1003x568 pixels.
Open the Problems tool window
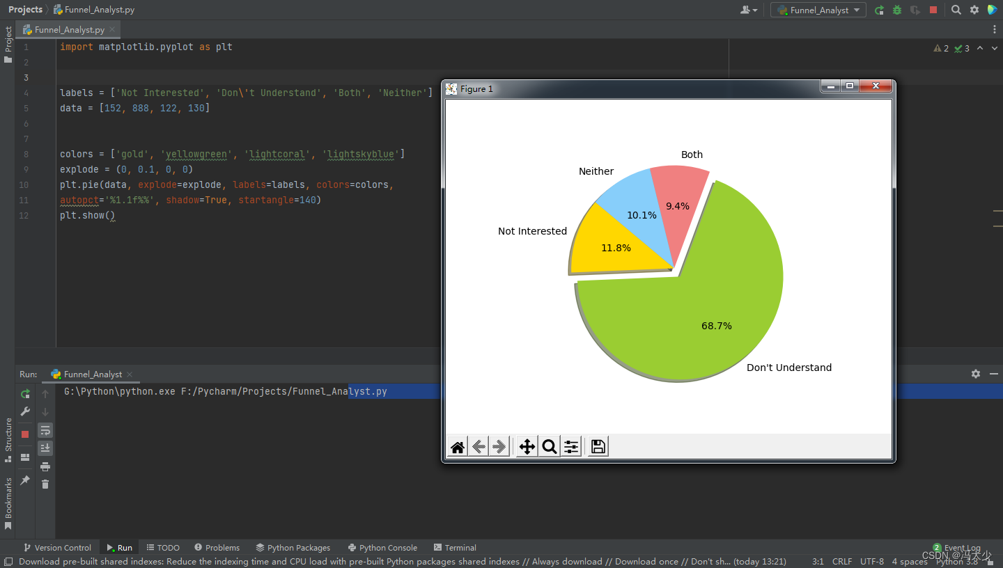point(217,548)
